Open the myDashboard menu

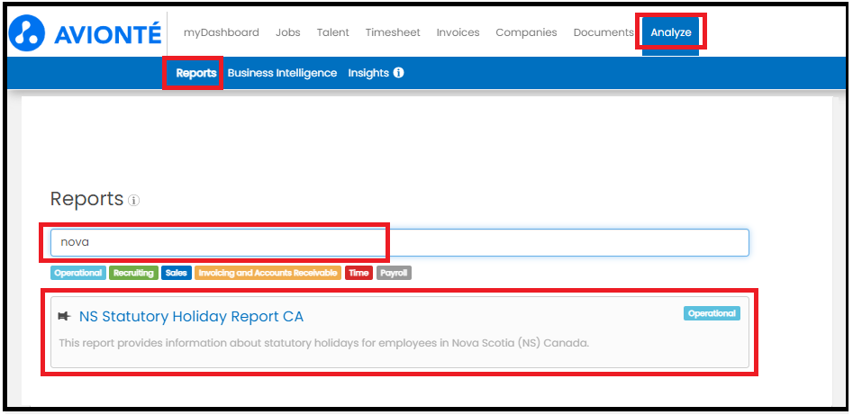point(221,32)
